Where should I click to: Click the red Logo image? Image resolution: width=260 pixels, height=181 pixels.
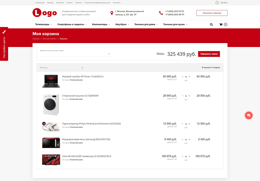(45, 13)
